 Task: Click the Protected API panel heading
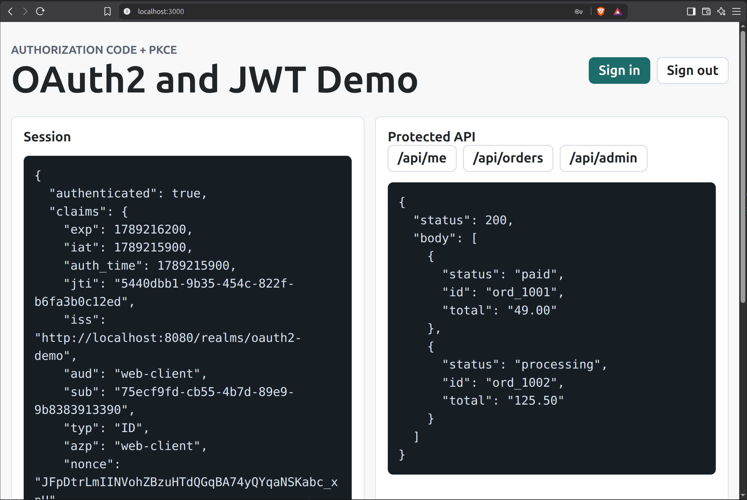(432, 136)
